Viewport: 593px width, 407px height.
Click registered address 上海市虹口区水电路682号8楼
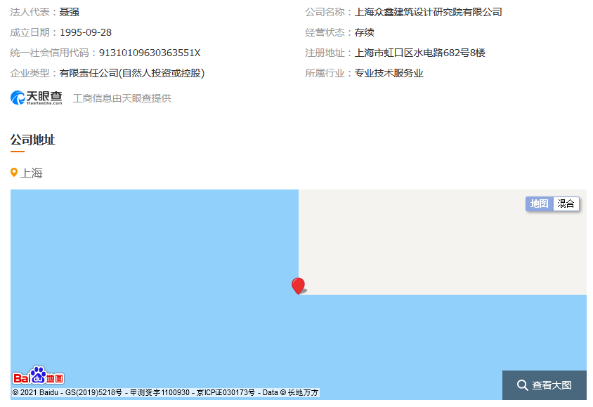click(419, 53)
